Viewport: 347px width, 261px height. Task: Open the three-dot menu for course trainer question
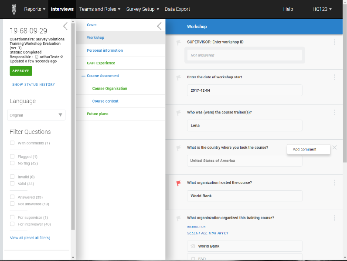[334, 113]
